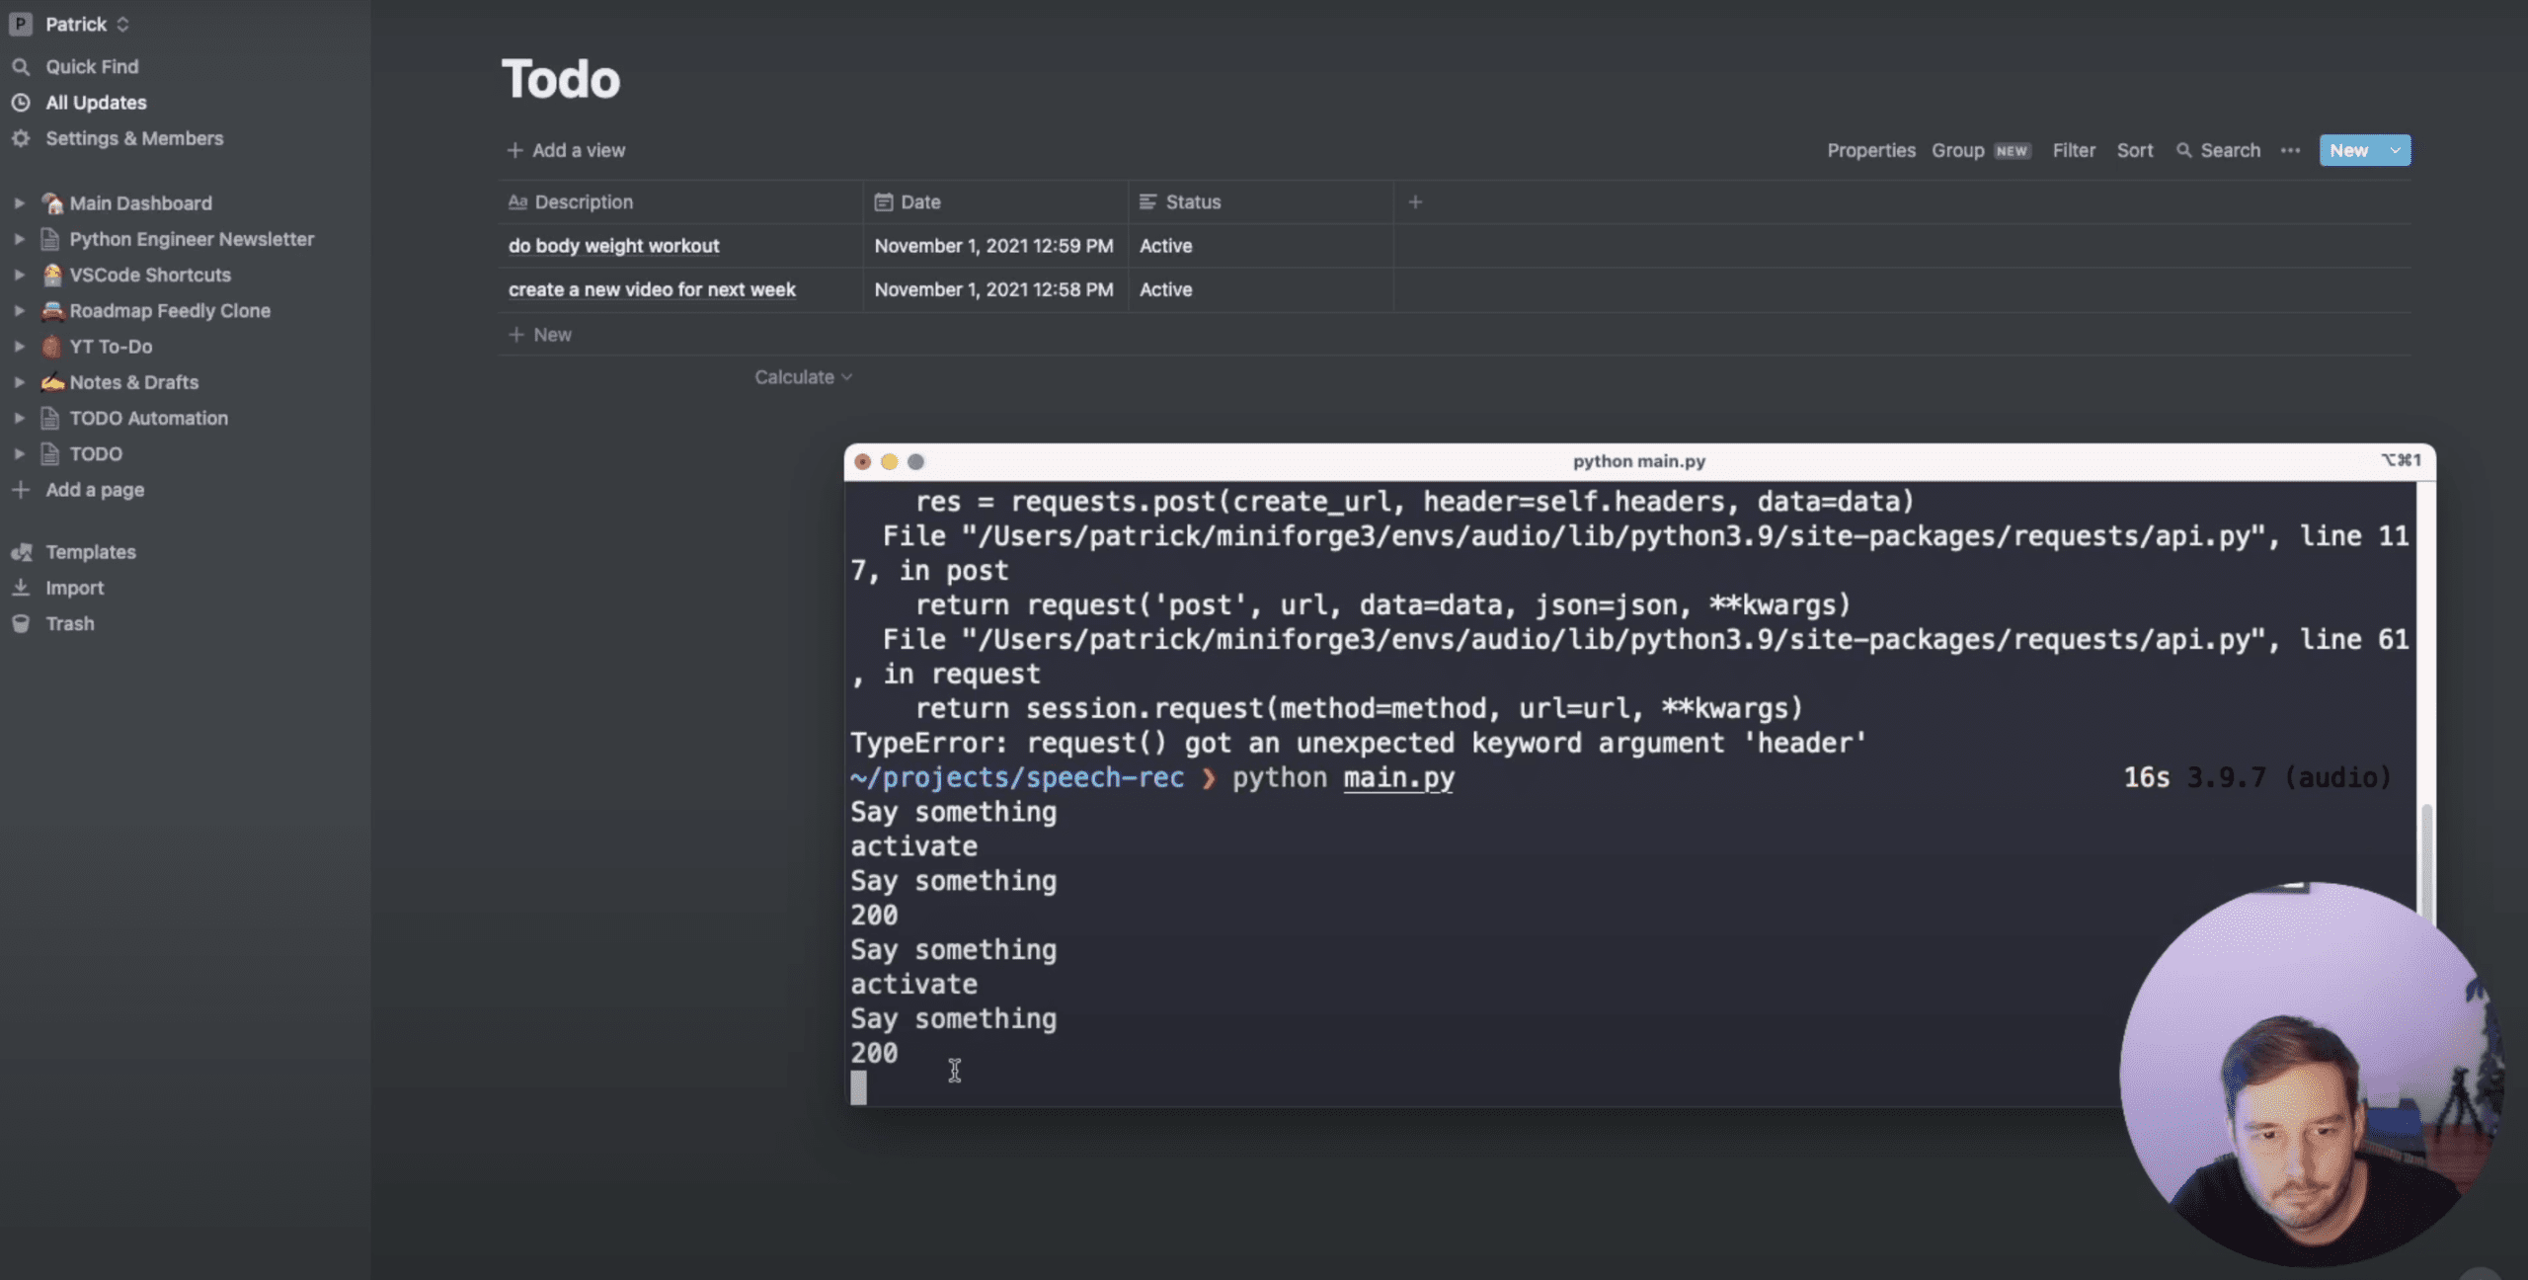Image resolution: width=2528 pixels, height=1280 pixels.
Task: Open the Sort options
Action: (2134, 150)
